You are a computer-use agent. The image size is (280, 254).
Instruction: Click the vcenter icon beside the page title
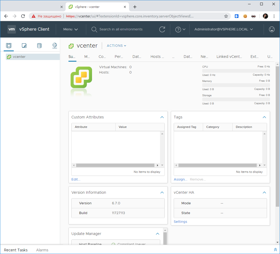71,46
